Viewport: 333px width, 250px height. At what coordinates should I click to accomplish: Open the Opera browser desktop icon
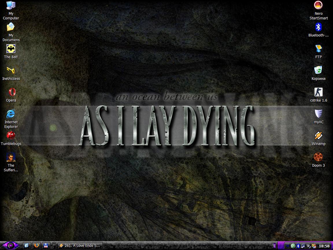(11, 95)
